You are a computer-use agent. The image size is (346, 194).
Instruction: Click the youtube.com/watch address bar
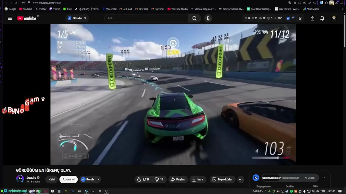point(47,3)
